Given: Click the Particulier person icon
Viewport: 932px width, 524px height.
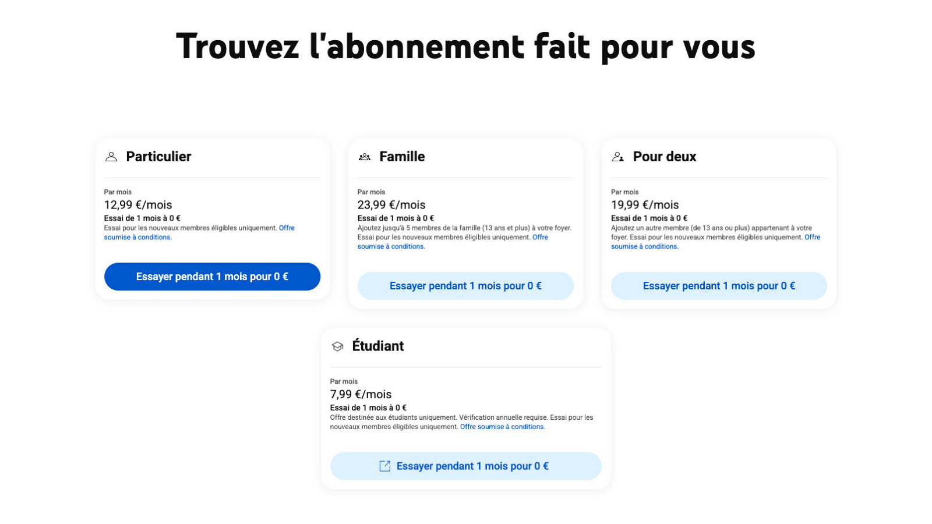Looking at the screenshot, I should coord(111,157).
